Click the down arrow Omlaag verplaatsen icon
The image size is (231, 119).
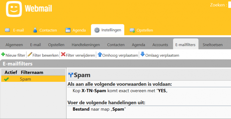point(143,54)
